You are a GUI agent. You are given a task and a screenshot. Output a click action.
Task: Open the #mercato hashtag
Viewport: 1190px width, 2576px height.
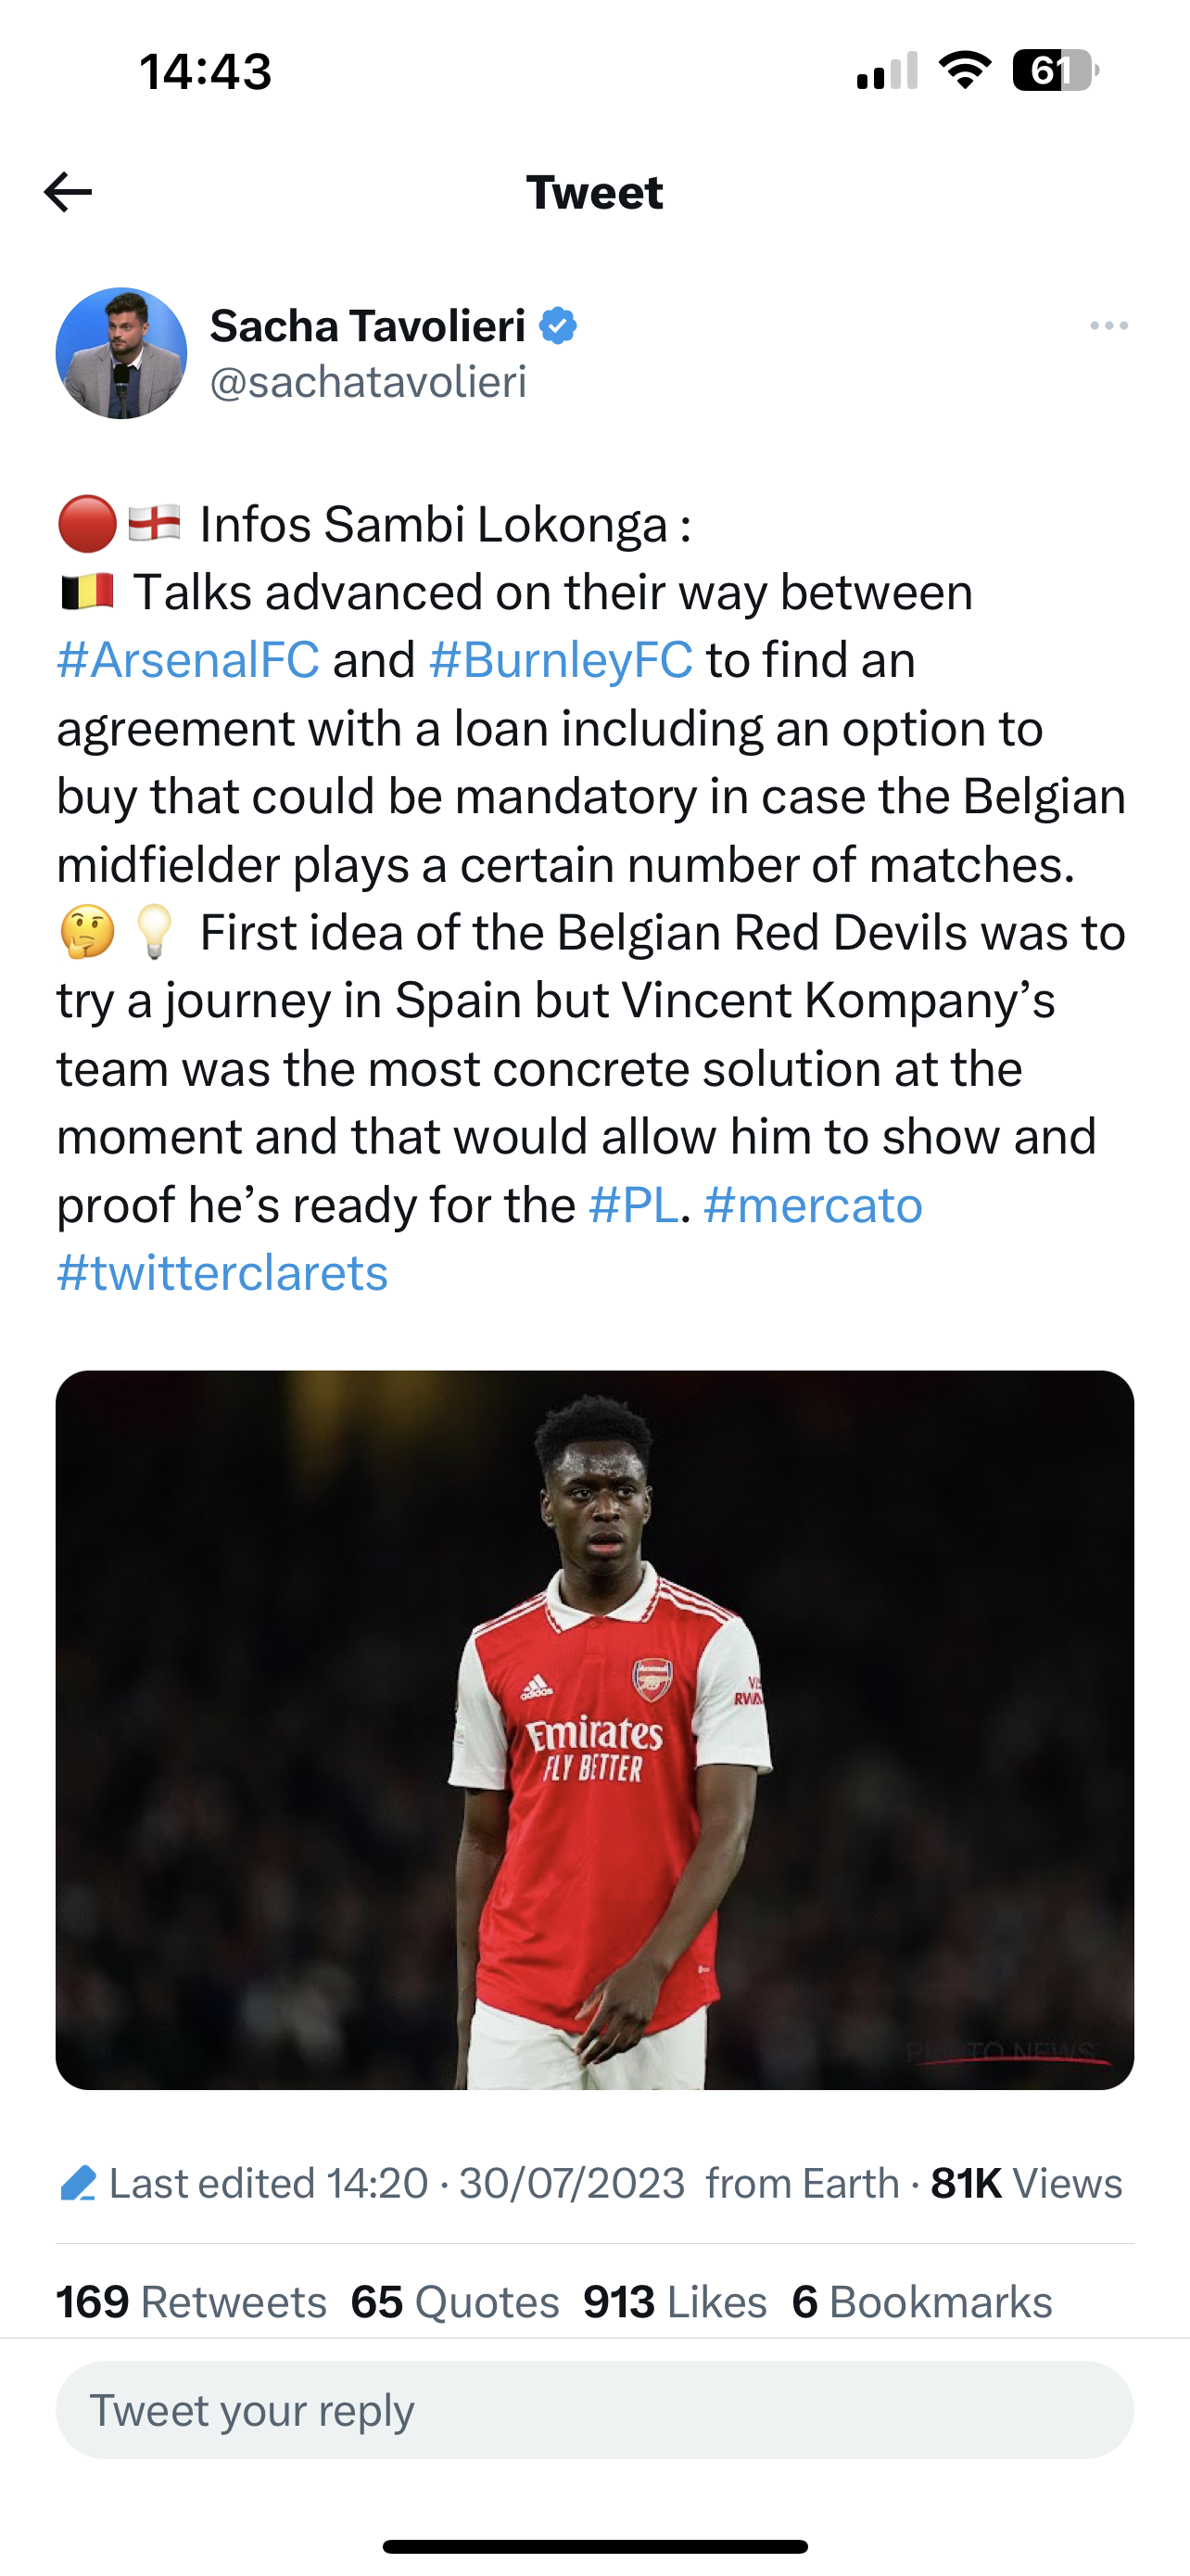812,1205
